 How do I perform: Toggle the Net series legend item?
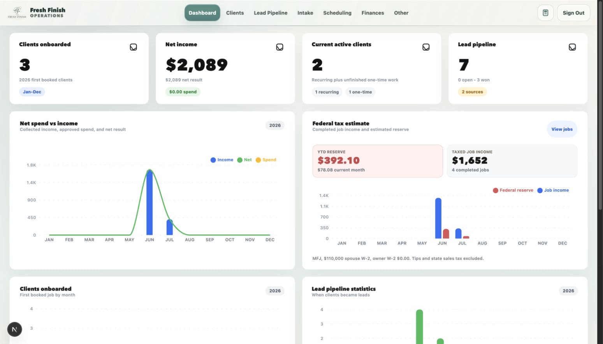pyautogui.click(x=244, y=160)
